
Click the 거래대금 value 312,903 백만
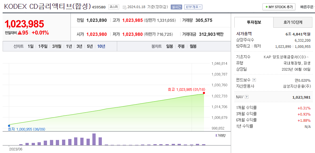coord(211,34)
